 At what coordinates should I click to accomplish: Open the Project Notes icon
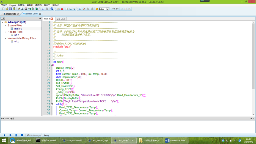(47, 9)
